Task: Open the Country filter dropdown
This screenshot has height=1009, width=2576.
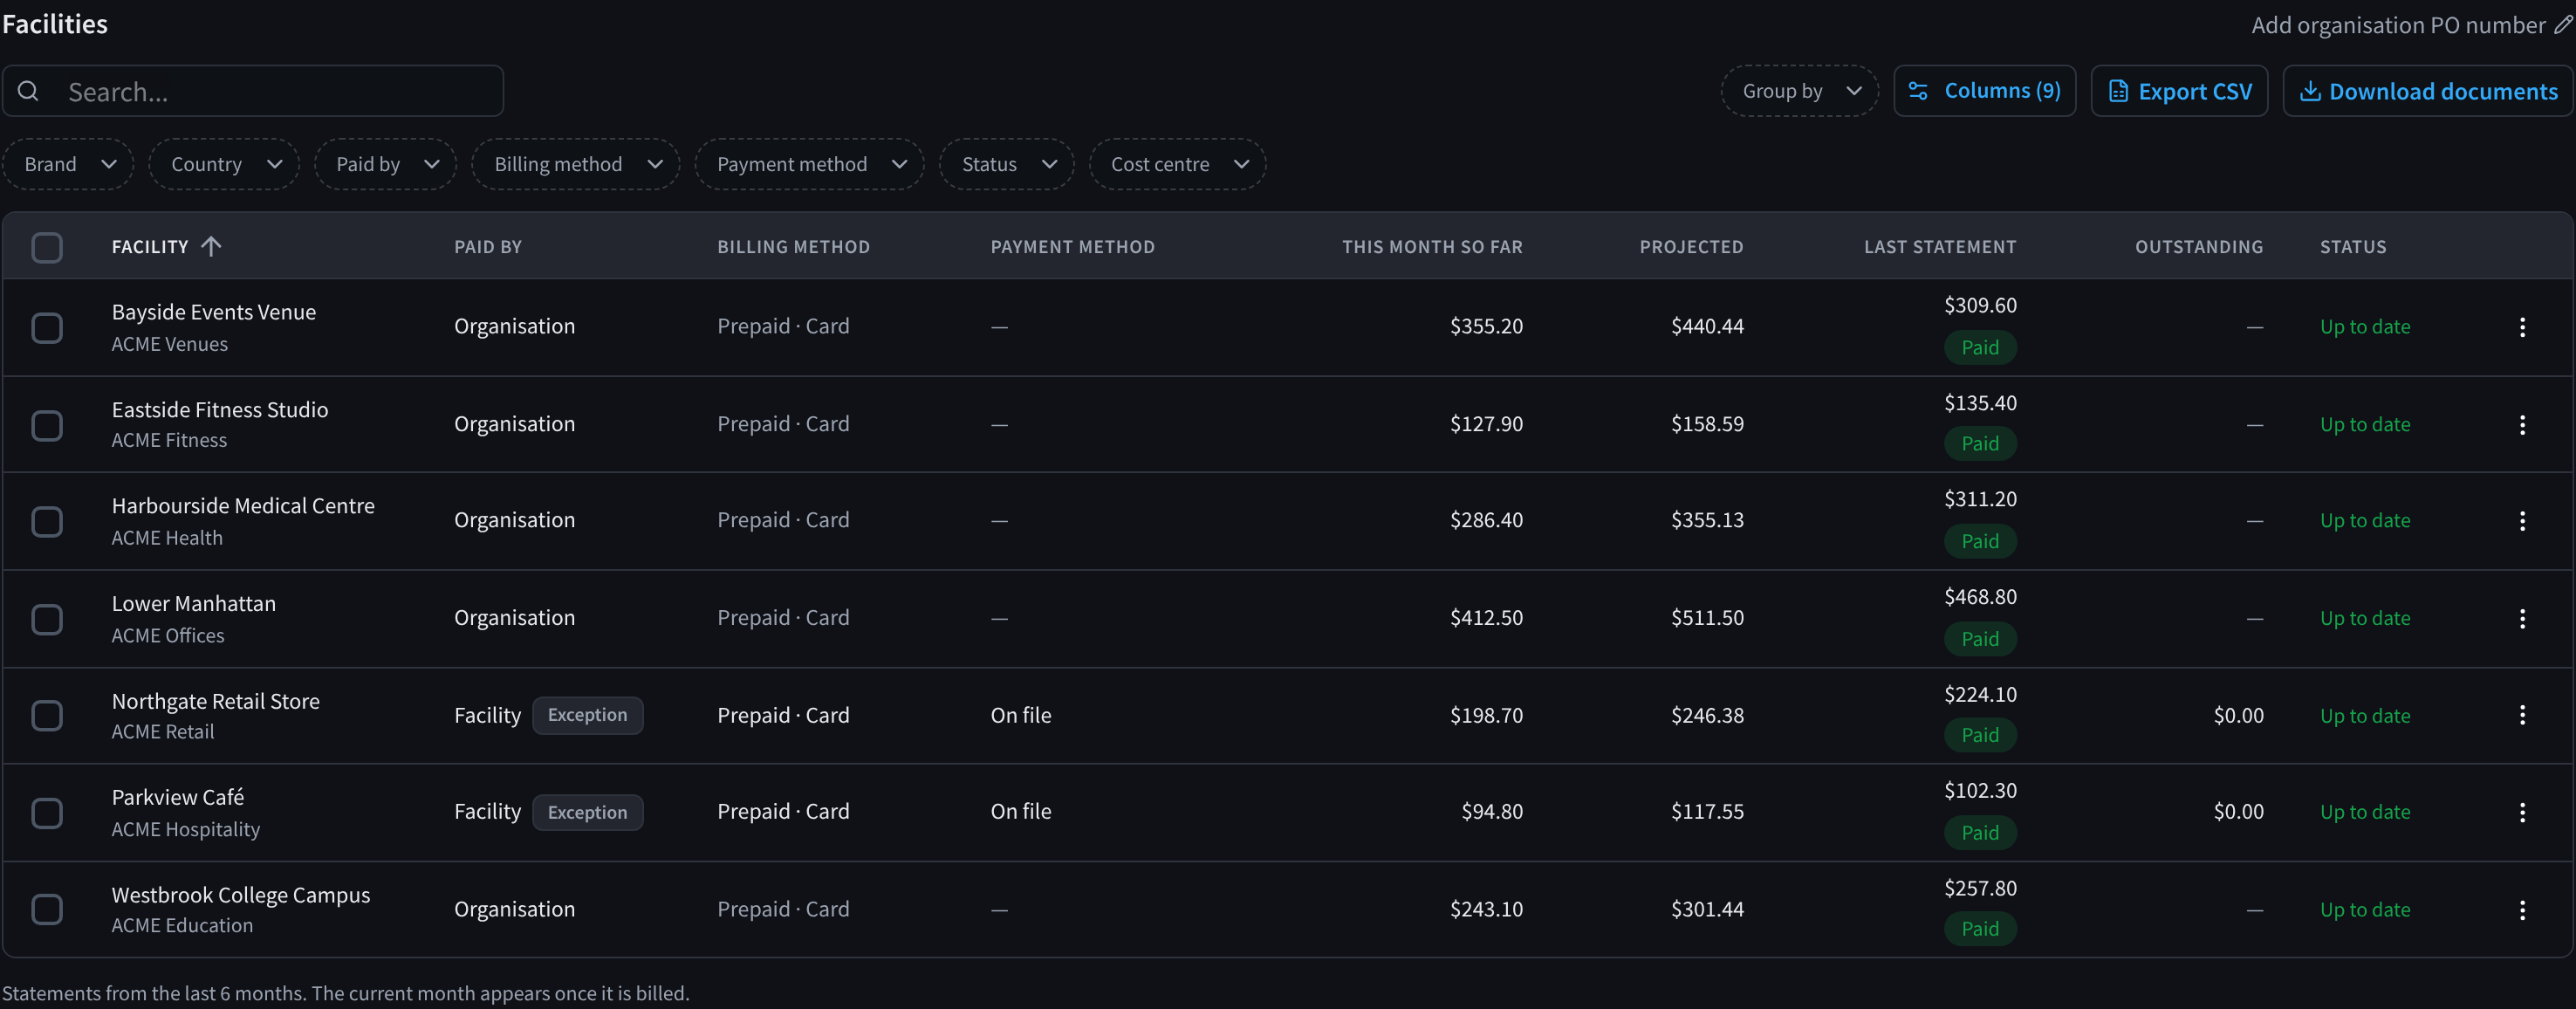Action: (224, 164)
